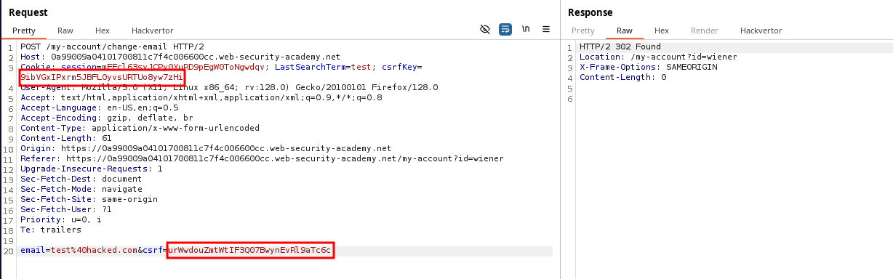Viewport: 893px width, 279px height.
Task: Click the Location response header
Action: (658, 57)
